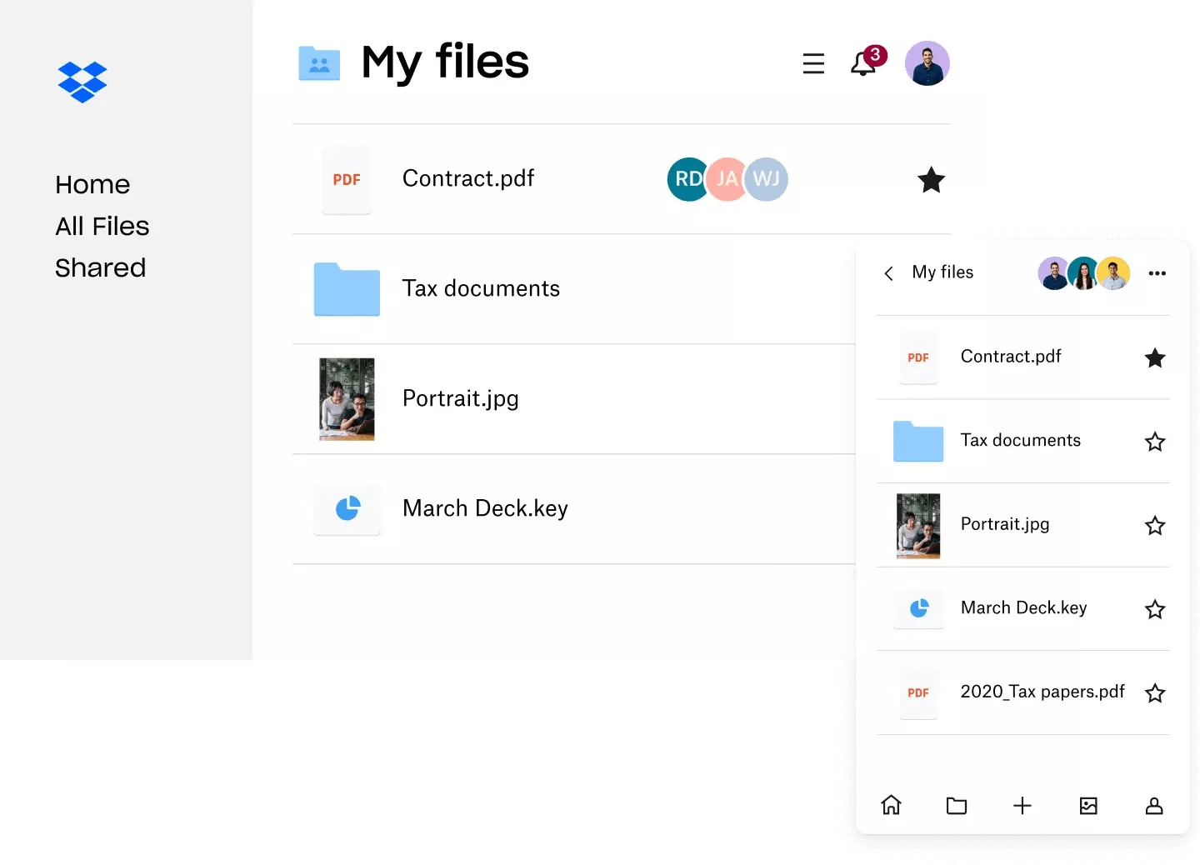Open the March Deck.key file
The image size is (1200, 865).
tap(485, 508)
